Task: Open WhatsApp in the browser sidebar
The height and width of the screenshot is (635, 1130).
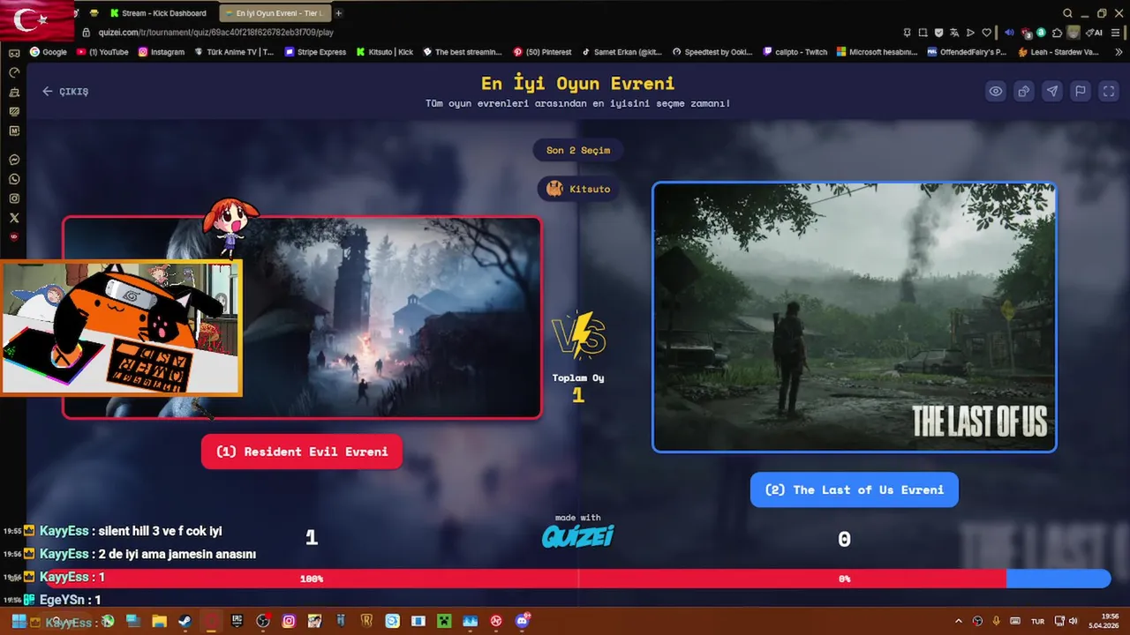Action: [14, 179]
